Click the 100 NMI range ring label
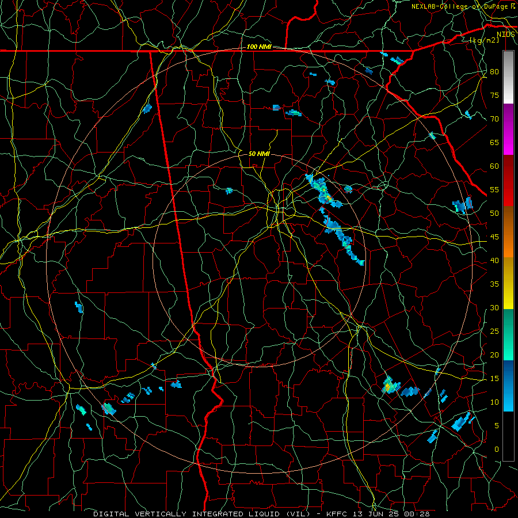Image resolution: width=518 pixels, height=518 pixels. point(259,47)
